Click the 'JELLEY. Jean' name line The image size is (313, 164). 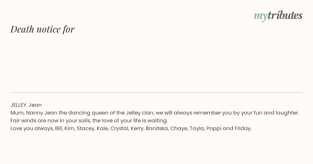pos(26,105)
